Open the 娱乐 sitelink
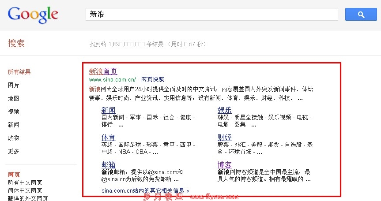Viewport: 381px width, 201px height. (224, 110)
